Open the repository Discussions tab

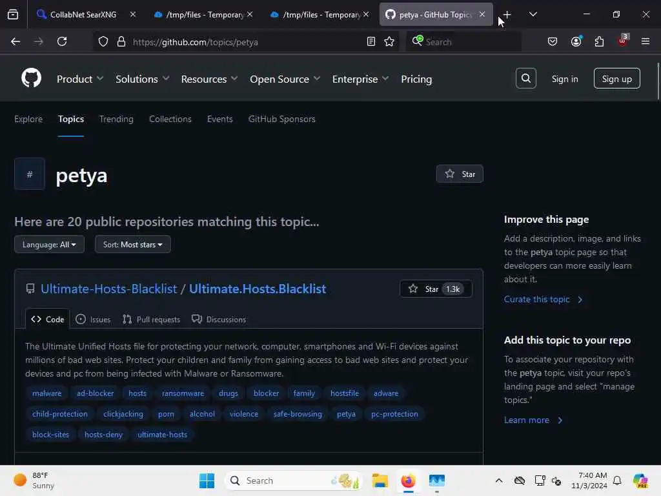click(x=219, y=319)
